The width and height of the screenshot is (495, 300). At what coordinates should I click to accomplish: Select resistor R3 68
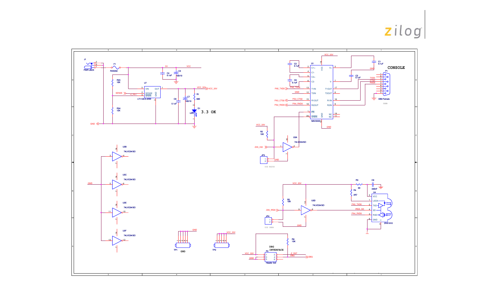pyautogui.click(x=359, y=184)
